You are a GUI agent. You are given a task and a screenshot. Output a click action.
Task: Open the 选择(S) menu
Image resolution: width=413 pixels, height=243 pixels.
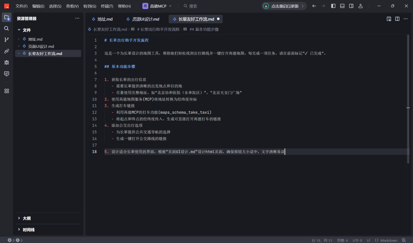55,6
